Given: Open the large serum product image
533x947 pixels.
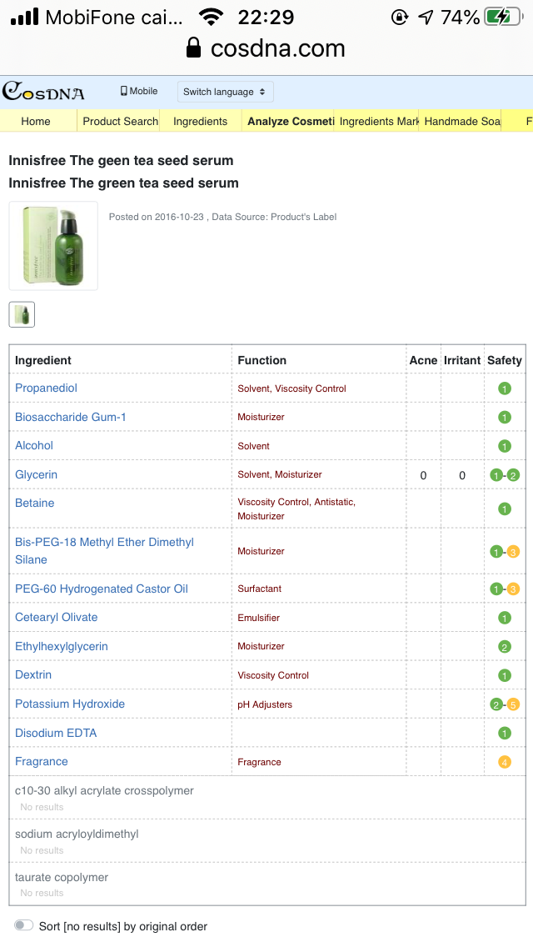Looking at the screenshot, I should (53, 246).
